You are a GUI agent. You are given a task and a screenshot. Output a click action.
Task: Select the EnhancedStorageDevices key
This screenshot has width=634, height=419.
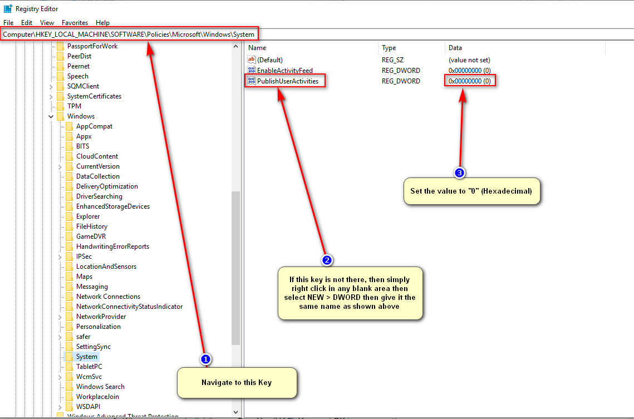coord(113,206)
